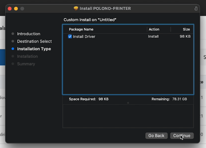Click the Install action cell for driver

coord(153,36)
